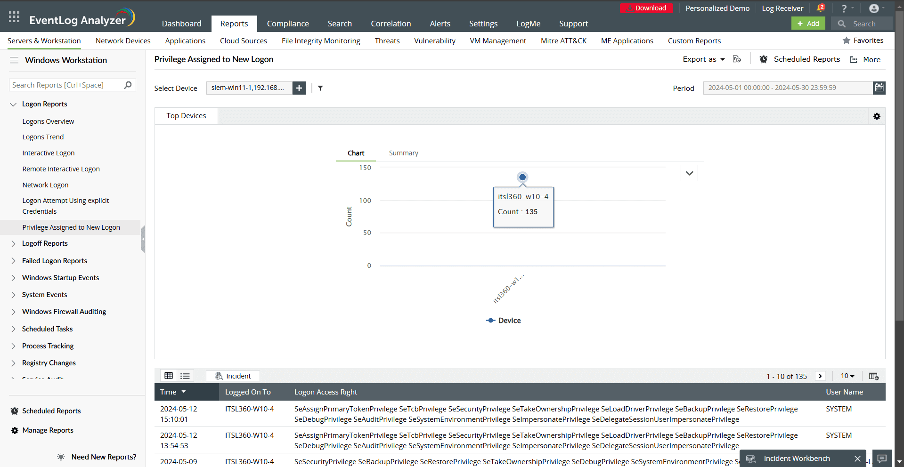Open the notifications bell icon
The image size is (904, 467).
pos(821,8)
